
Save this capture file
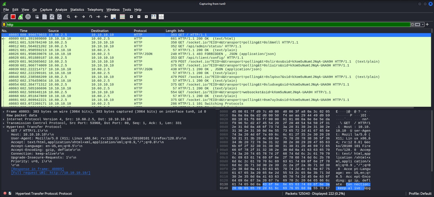44,17
